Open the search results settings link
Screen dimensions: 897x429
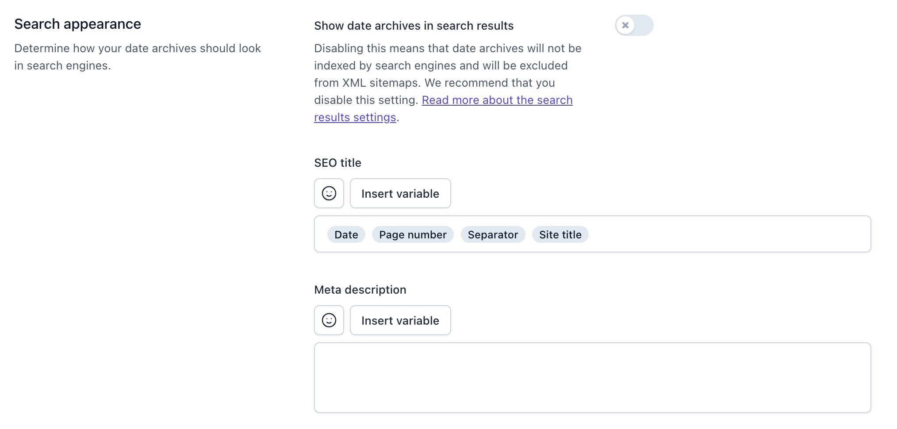tap(497, 100)
